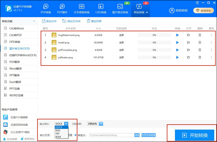Delete ImgWatermark.png using its trash icon
The height and width of the screenshot is (142, 217).
(x=200, y=35)
